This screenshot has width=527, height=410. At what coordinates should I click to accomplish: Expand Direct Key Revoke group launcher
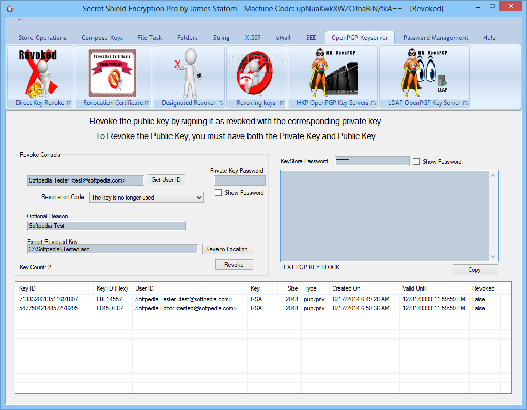click(x=69, y=103)
